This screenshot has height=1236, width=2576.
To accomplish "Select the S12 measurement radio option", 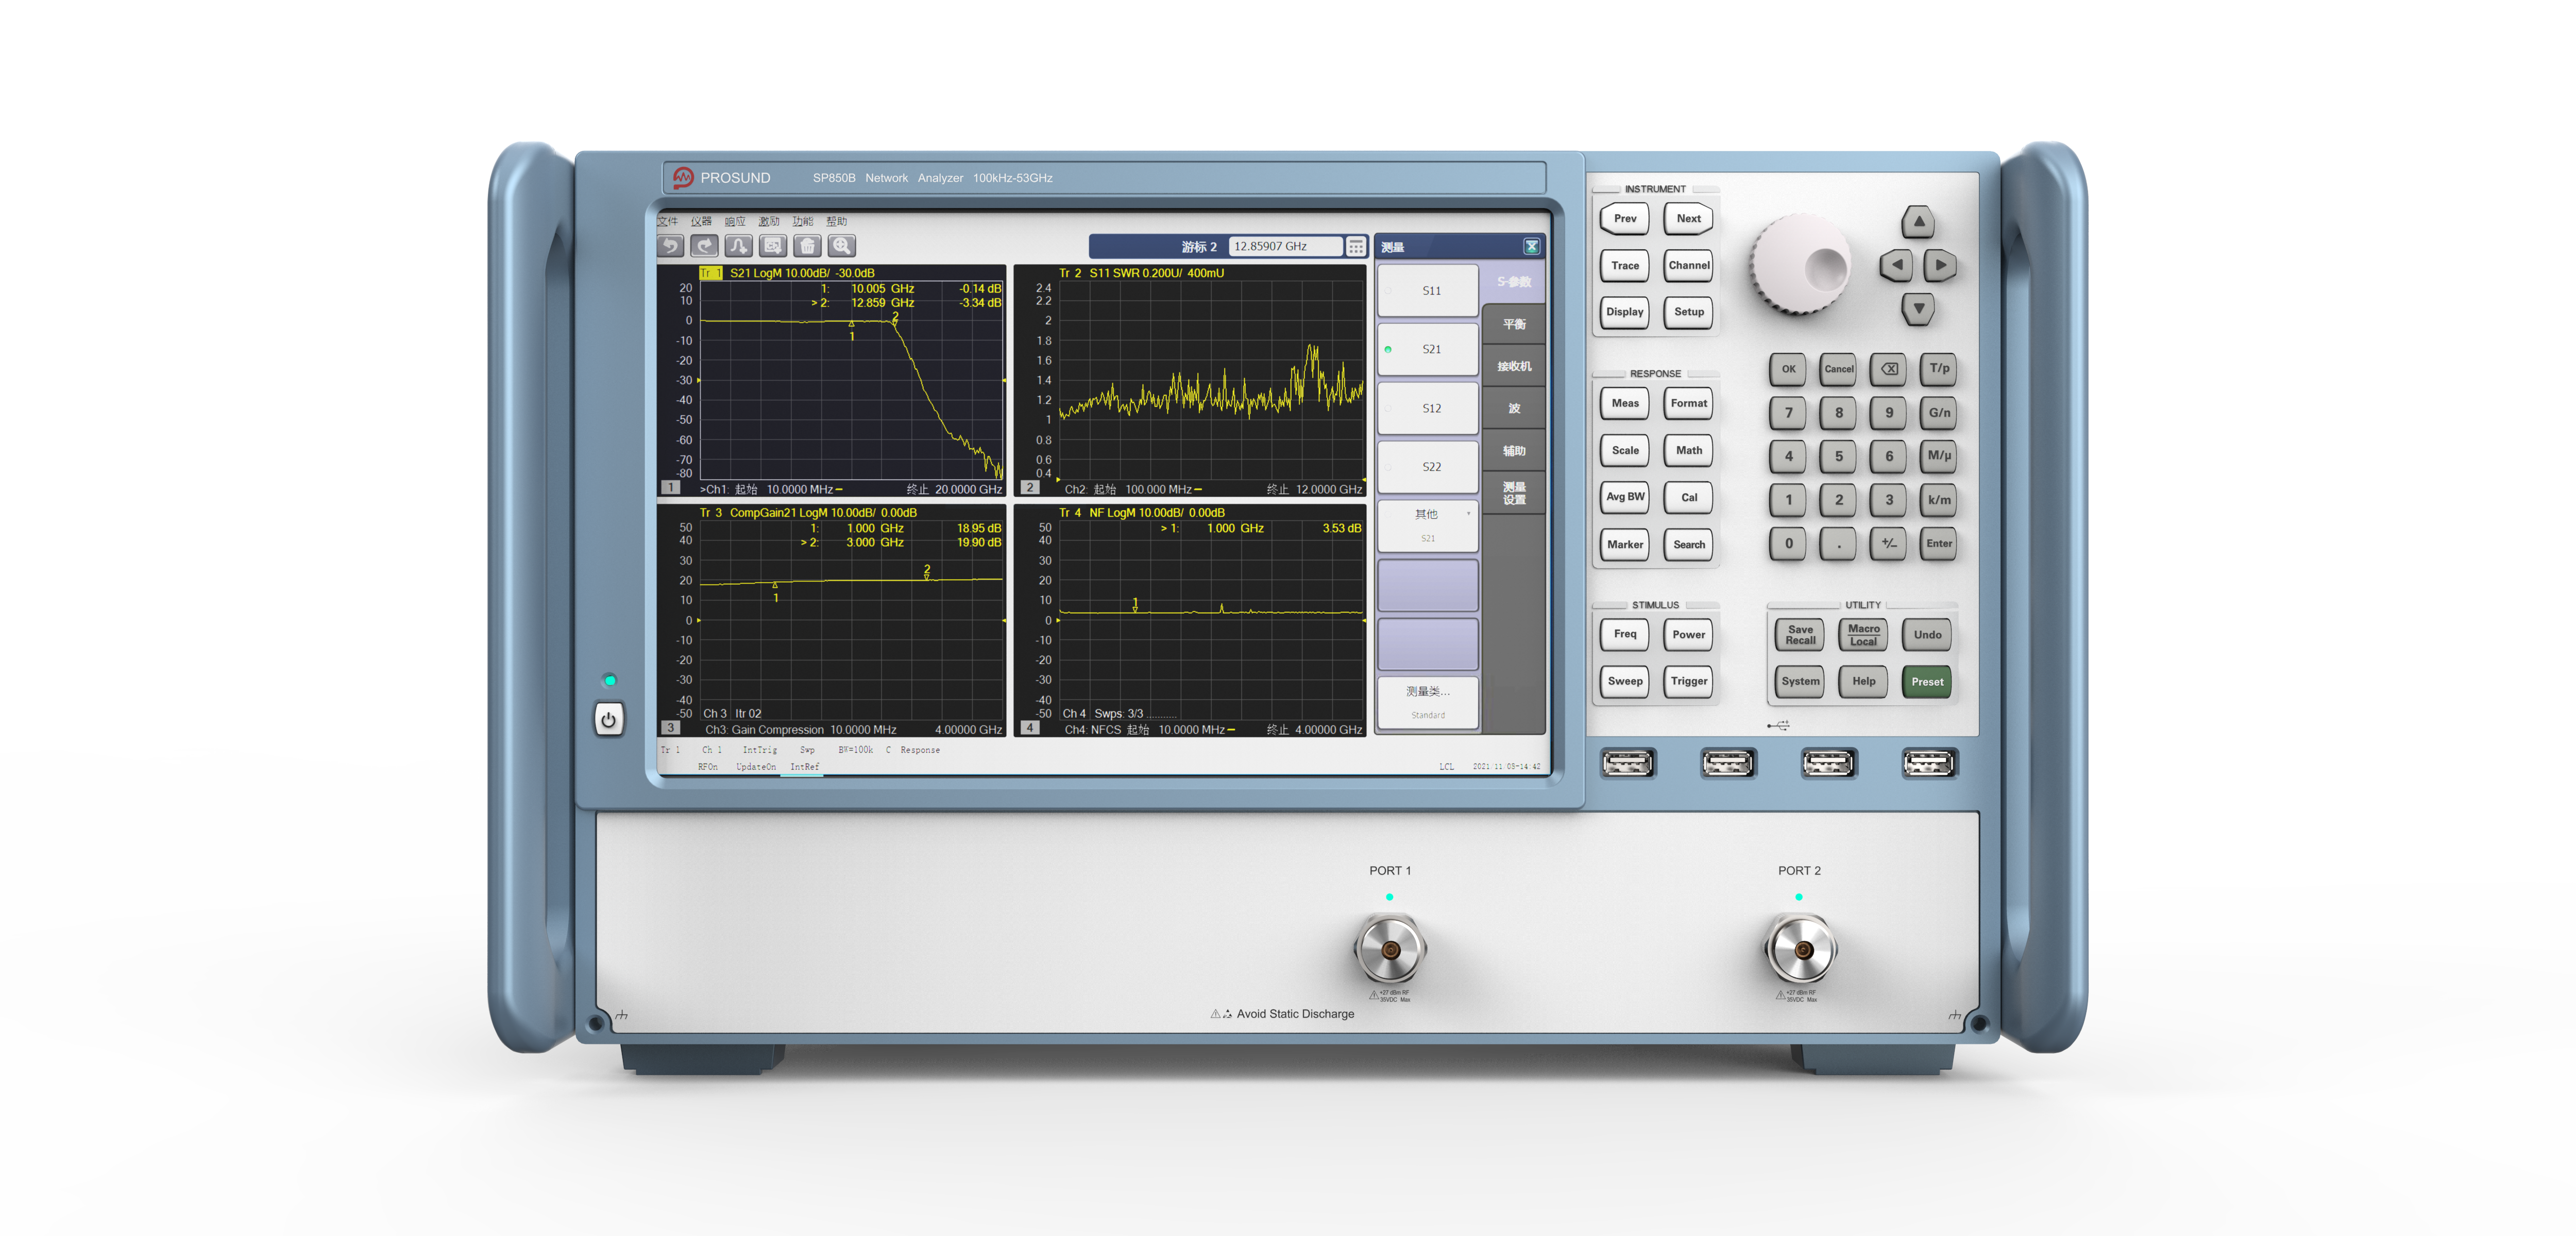I will (x=1428, y=408).
